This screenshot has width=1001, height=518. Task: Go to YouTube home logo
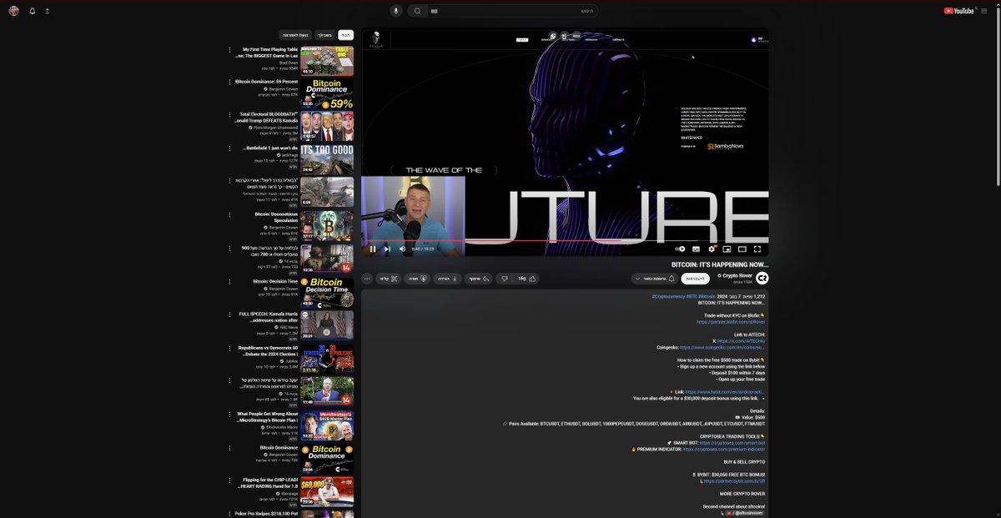pyautogui.click(x=959, y=11)
